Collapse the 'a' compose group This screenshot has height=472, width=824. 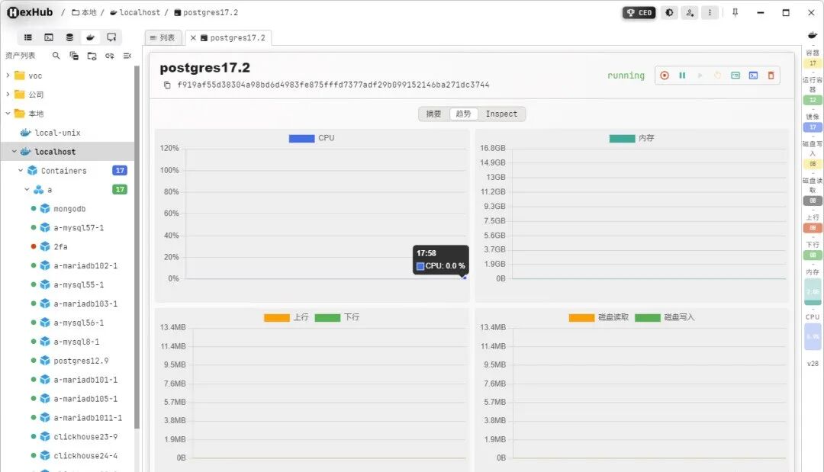click(27, 190)
